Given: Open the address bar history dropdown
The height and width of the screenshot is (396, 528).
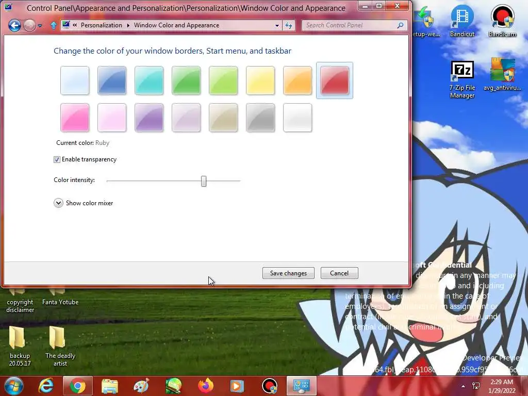Looking at the screenshot, I should pyautogui.click(x=277, y=25).
